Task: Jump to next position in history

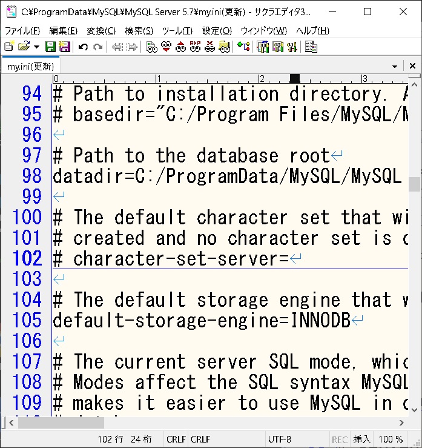Action: [132, 47]
